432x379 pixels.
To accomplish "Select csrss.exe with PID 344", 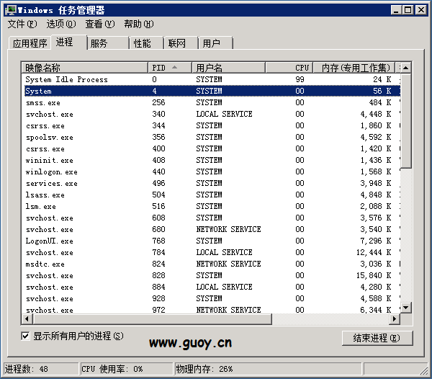I will pos(211,125).
